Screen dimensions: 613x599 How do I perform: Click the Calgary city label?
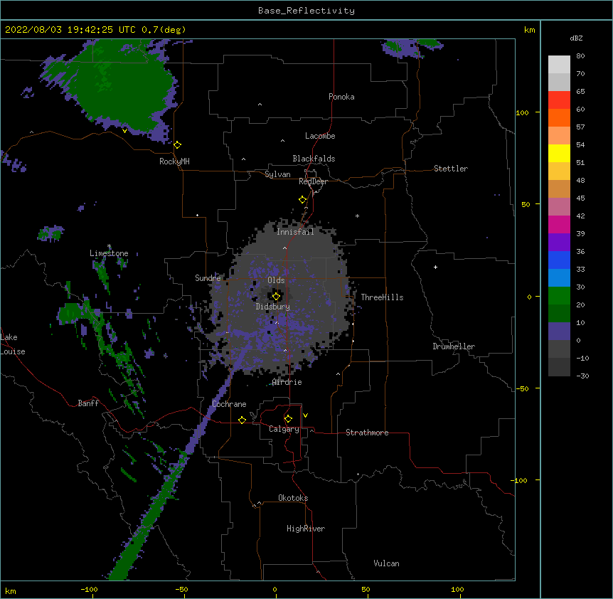click(x=284, y=429)
